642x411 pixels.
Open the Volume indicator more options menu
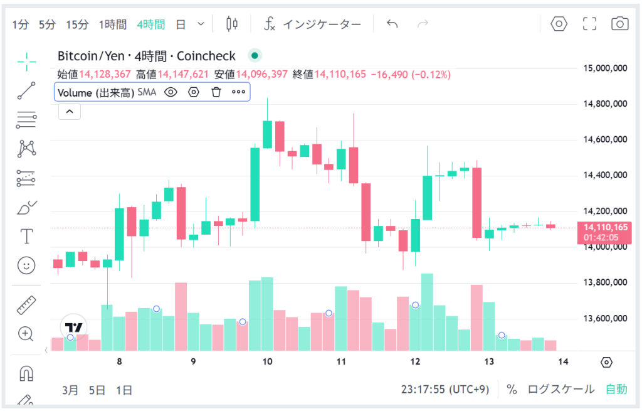pos(238,92)
